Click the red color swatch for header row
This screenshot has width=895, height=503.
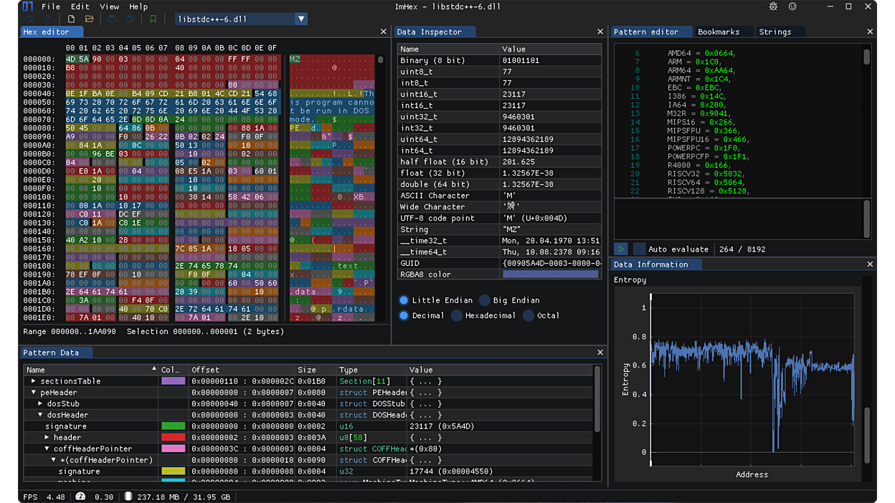(173, 438)
